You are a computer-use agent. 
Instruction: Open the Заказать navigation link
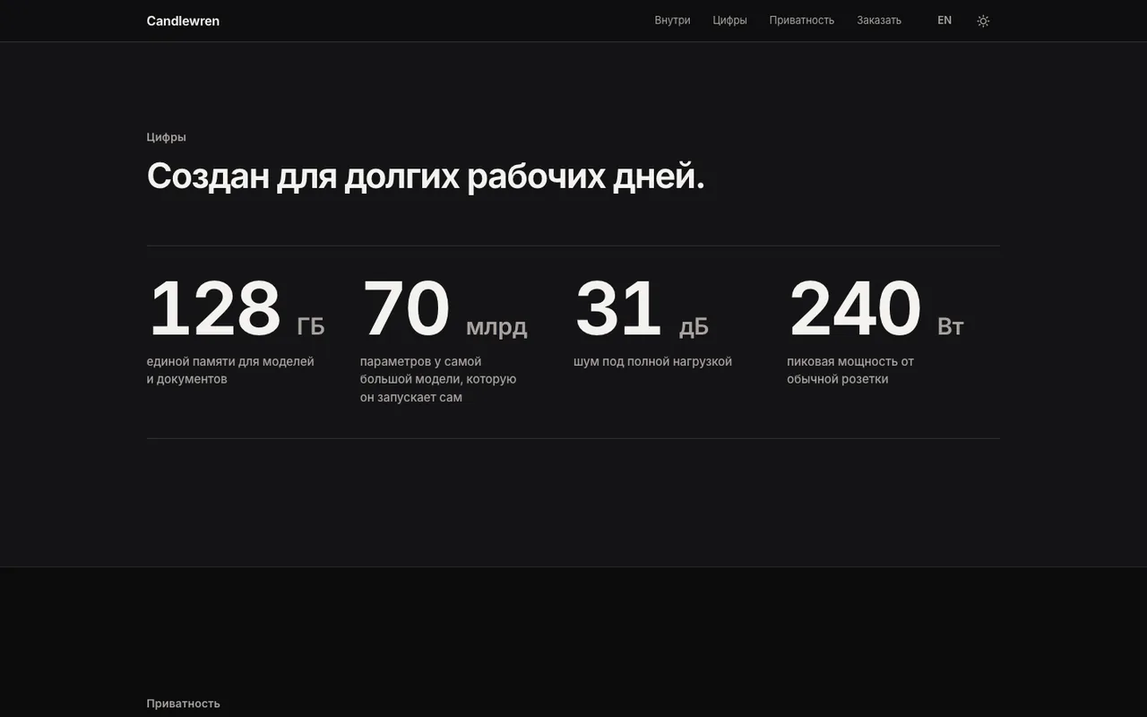pos(879,21)
